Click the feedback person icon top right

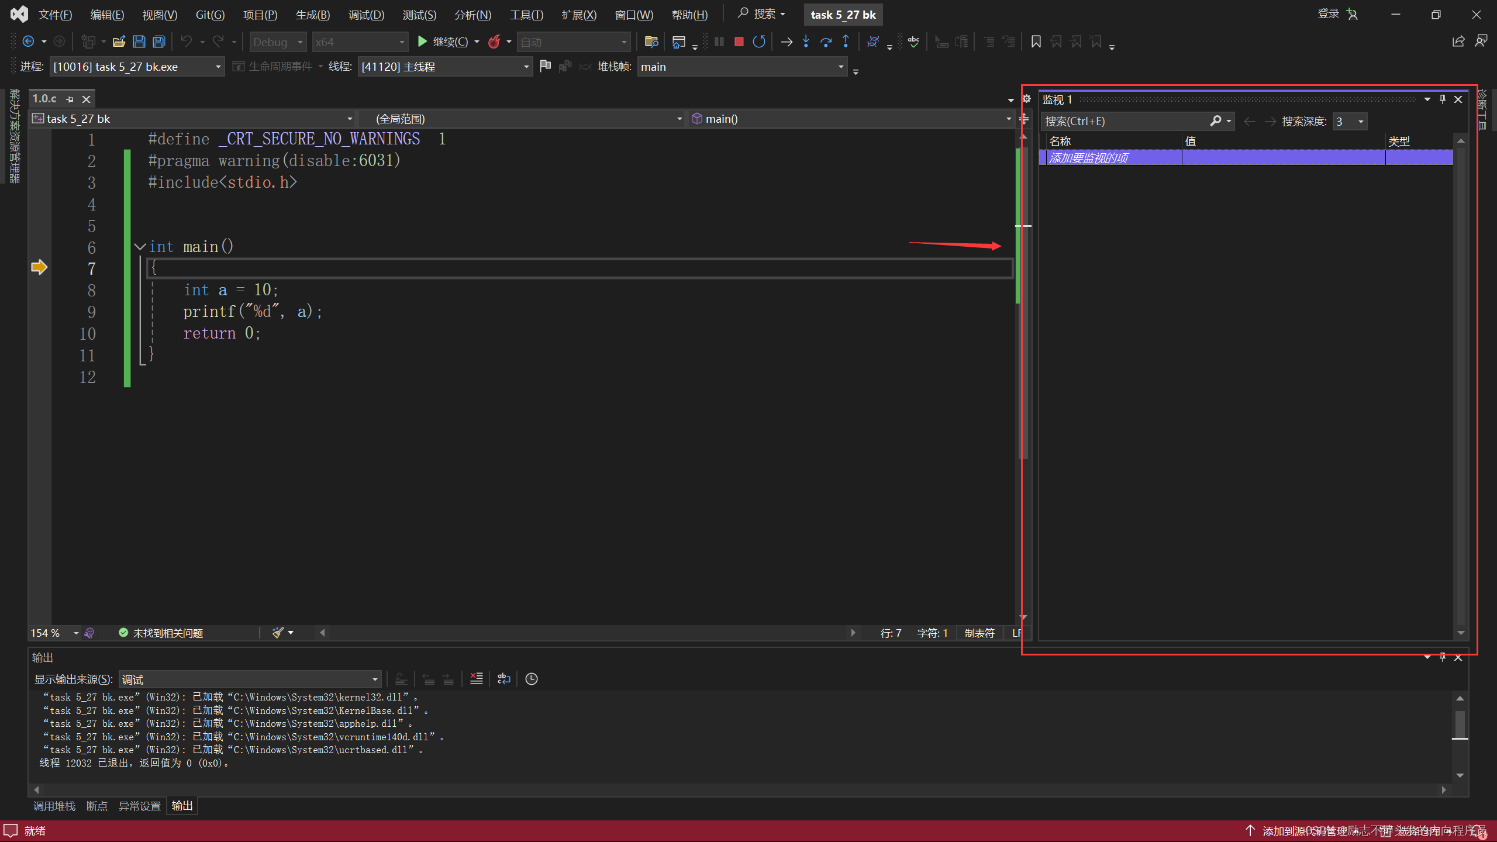click(x=1481, y=42)
